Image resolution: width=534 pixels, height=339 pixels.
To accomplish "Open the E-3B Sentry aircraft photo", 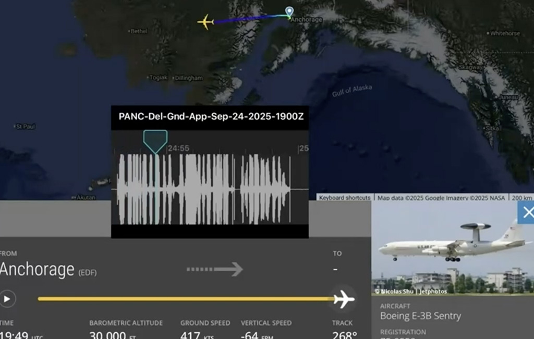I will click(x=452, y=248).
